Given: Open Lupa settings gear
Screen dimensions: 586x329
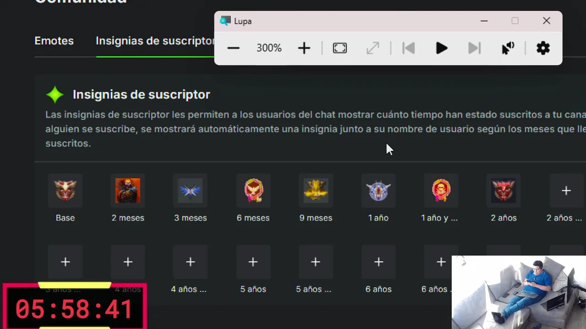Looking at the screenshot, I should (543, 48).
